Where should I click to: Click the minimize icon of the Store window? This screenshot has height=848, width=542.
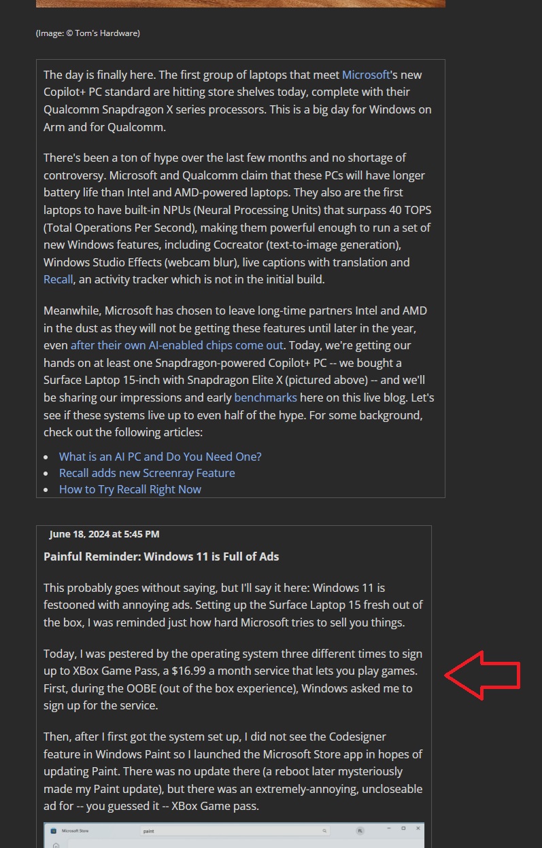pyautogui.click(x=389, y=828)
